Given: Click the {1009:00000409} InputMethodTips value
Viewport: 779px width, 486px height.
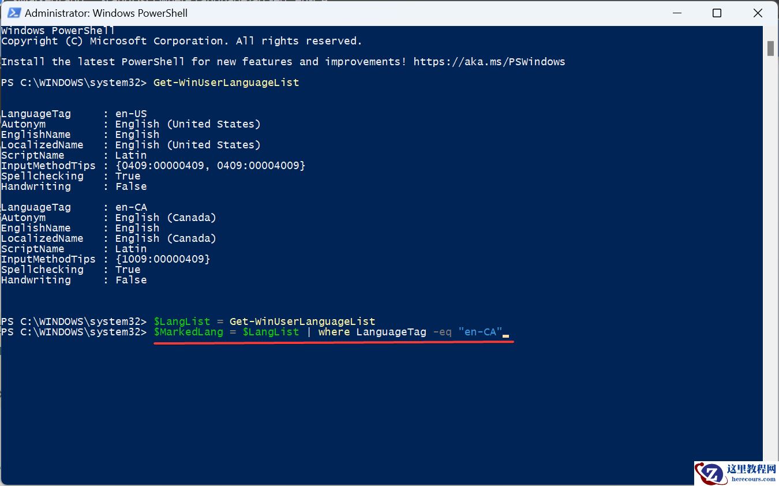Looking at the screenshot, I should [x=162, y=259].
